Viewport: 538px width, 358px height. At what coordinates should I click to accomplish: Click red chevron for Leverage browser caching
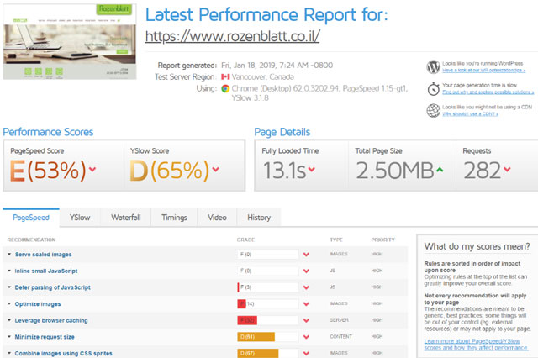(x=306, y=320)
